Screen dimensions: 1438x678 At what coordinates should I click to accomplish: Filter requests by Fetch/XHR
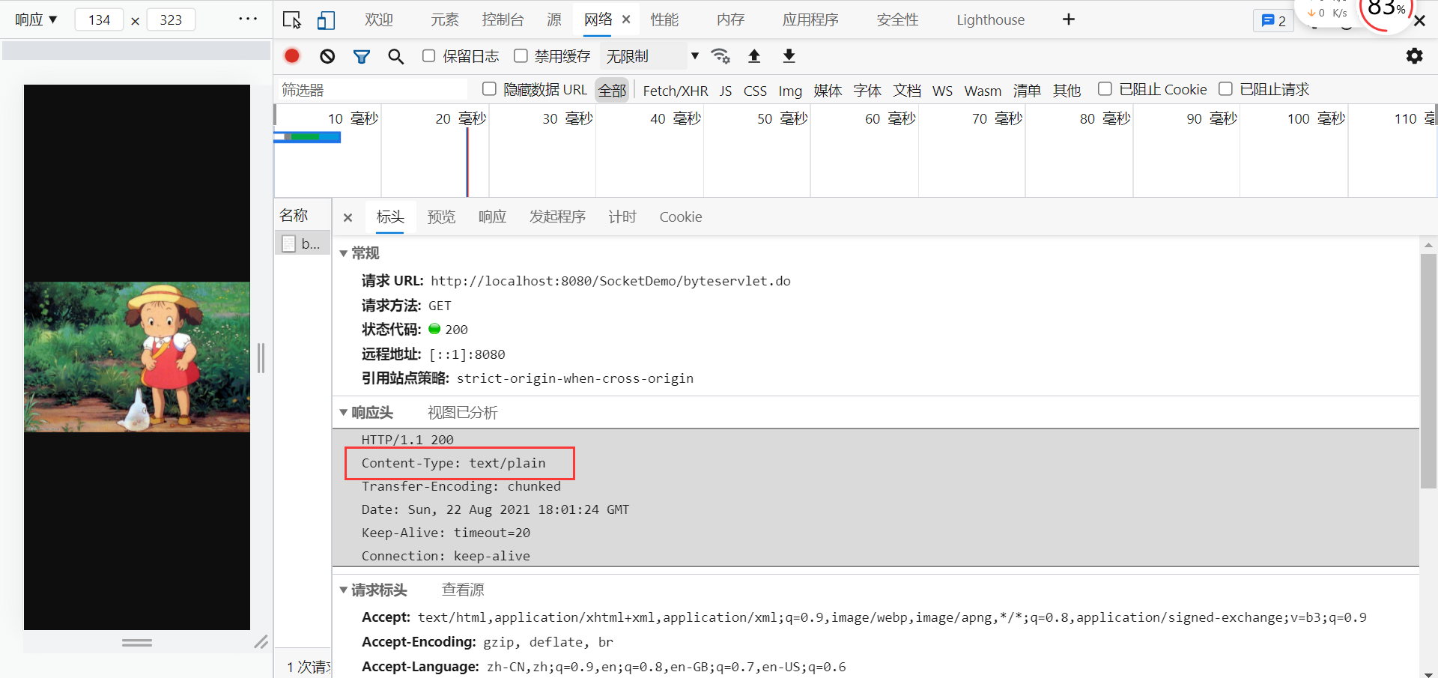[676, 90]
